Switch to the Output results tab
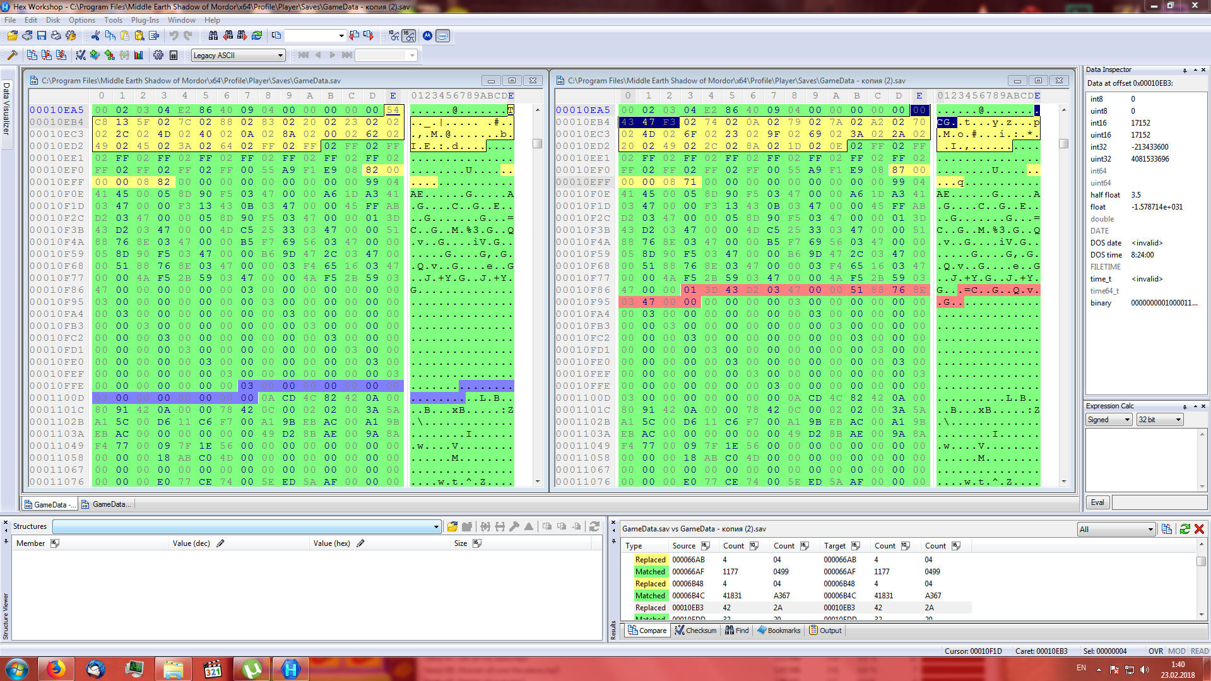 (x=825, y=631)
